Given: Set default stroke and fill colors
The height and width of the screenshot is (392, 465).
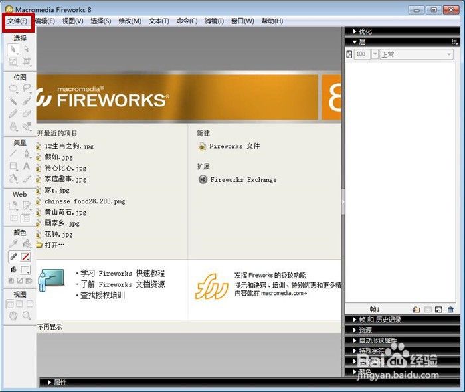Looking at the screenshot, I should pos(11,280).
